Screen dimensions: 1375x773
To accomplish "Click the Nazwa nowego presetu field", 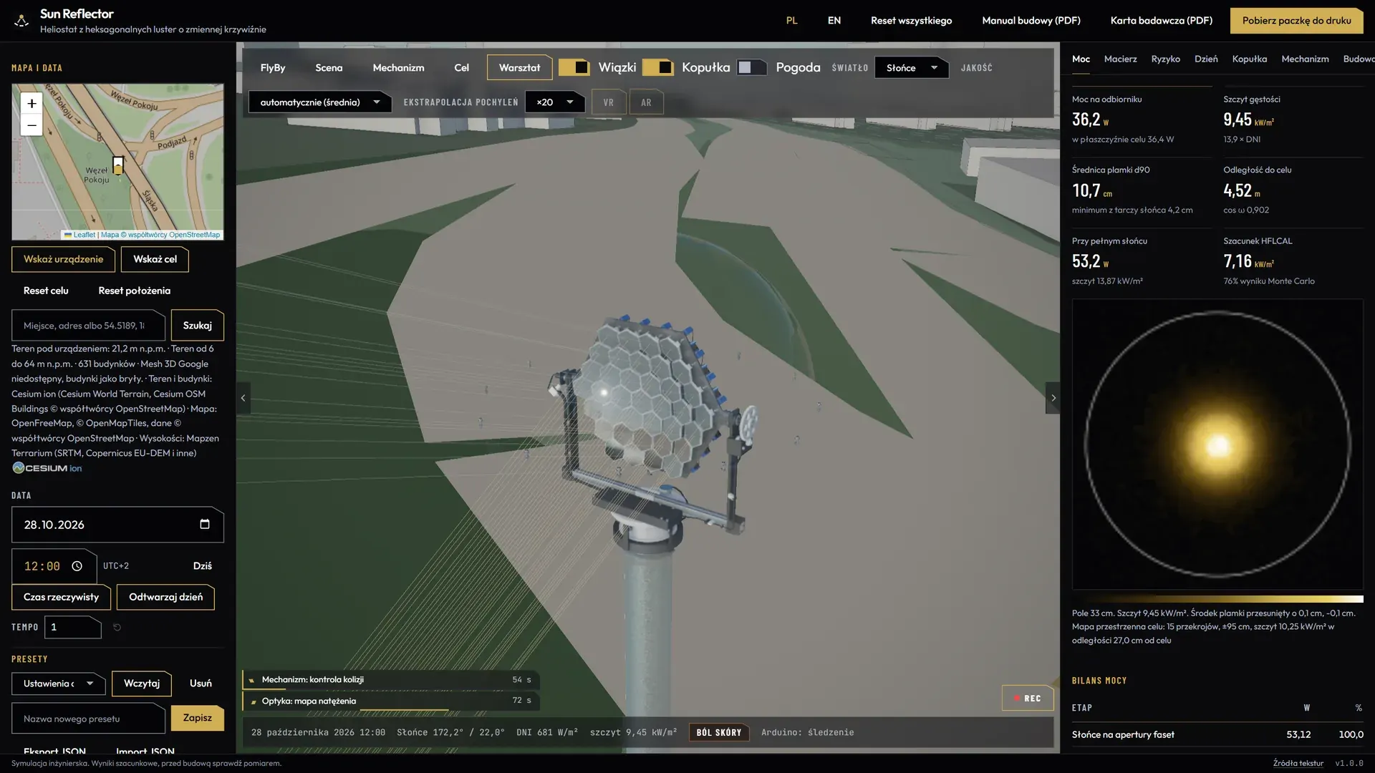I will [88, 719].
